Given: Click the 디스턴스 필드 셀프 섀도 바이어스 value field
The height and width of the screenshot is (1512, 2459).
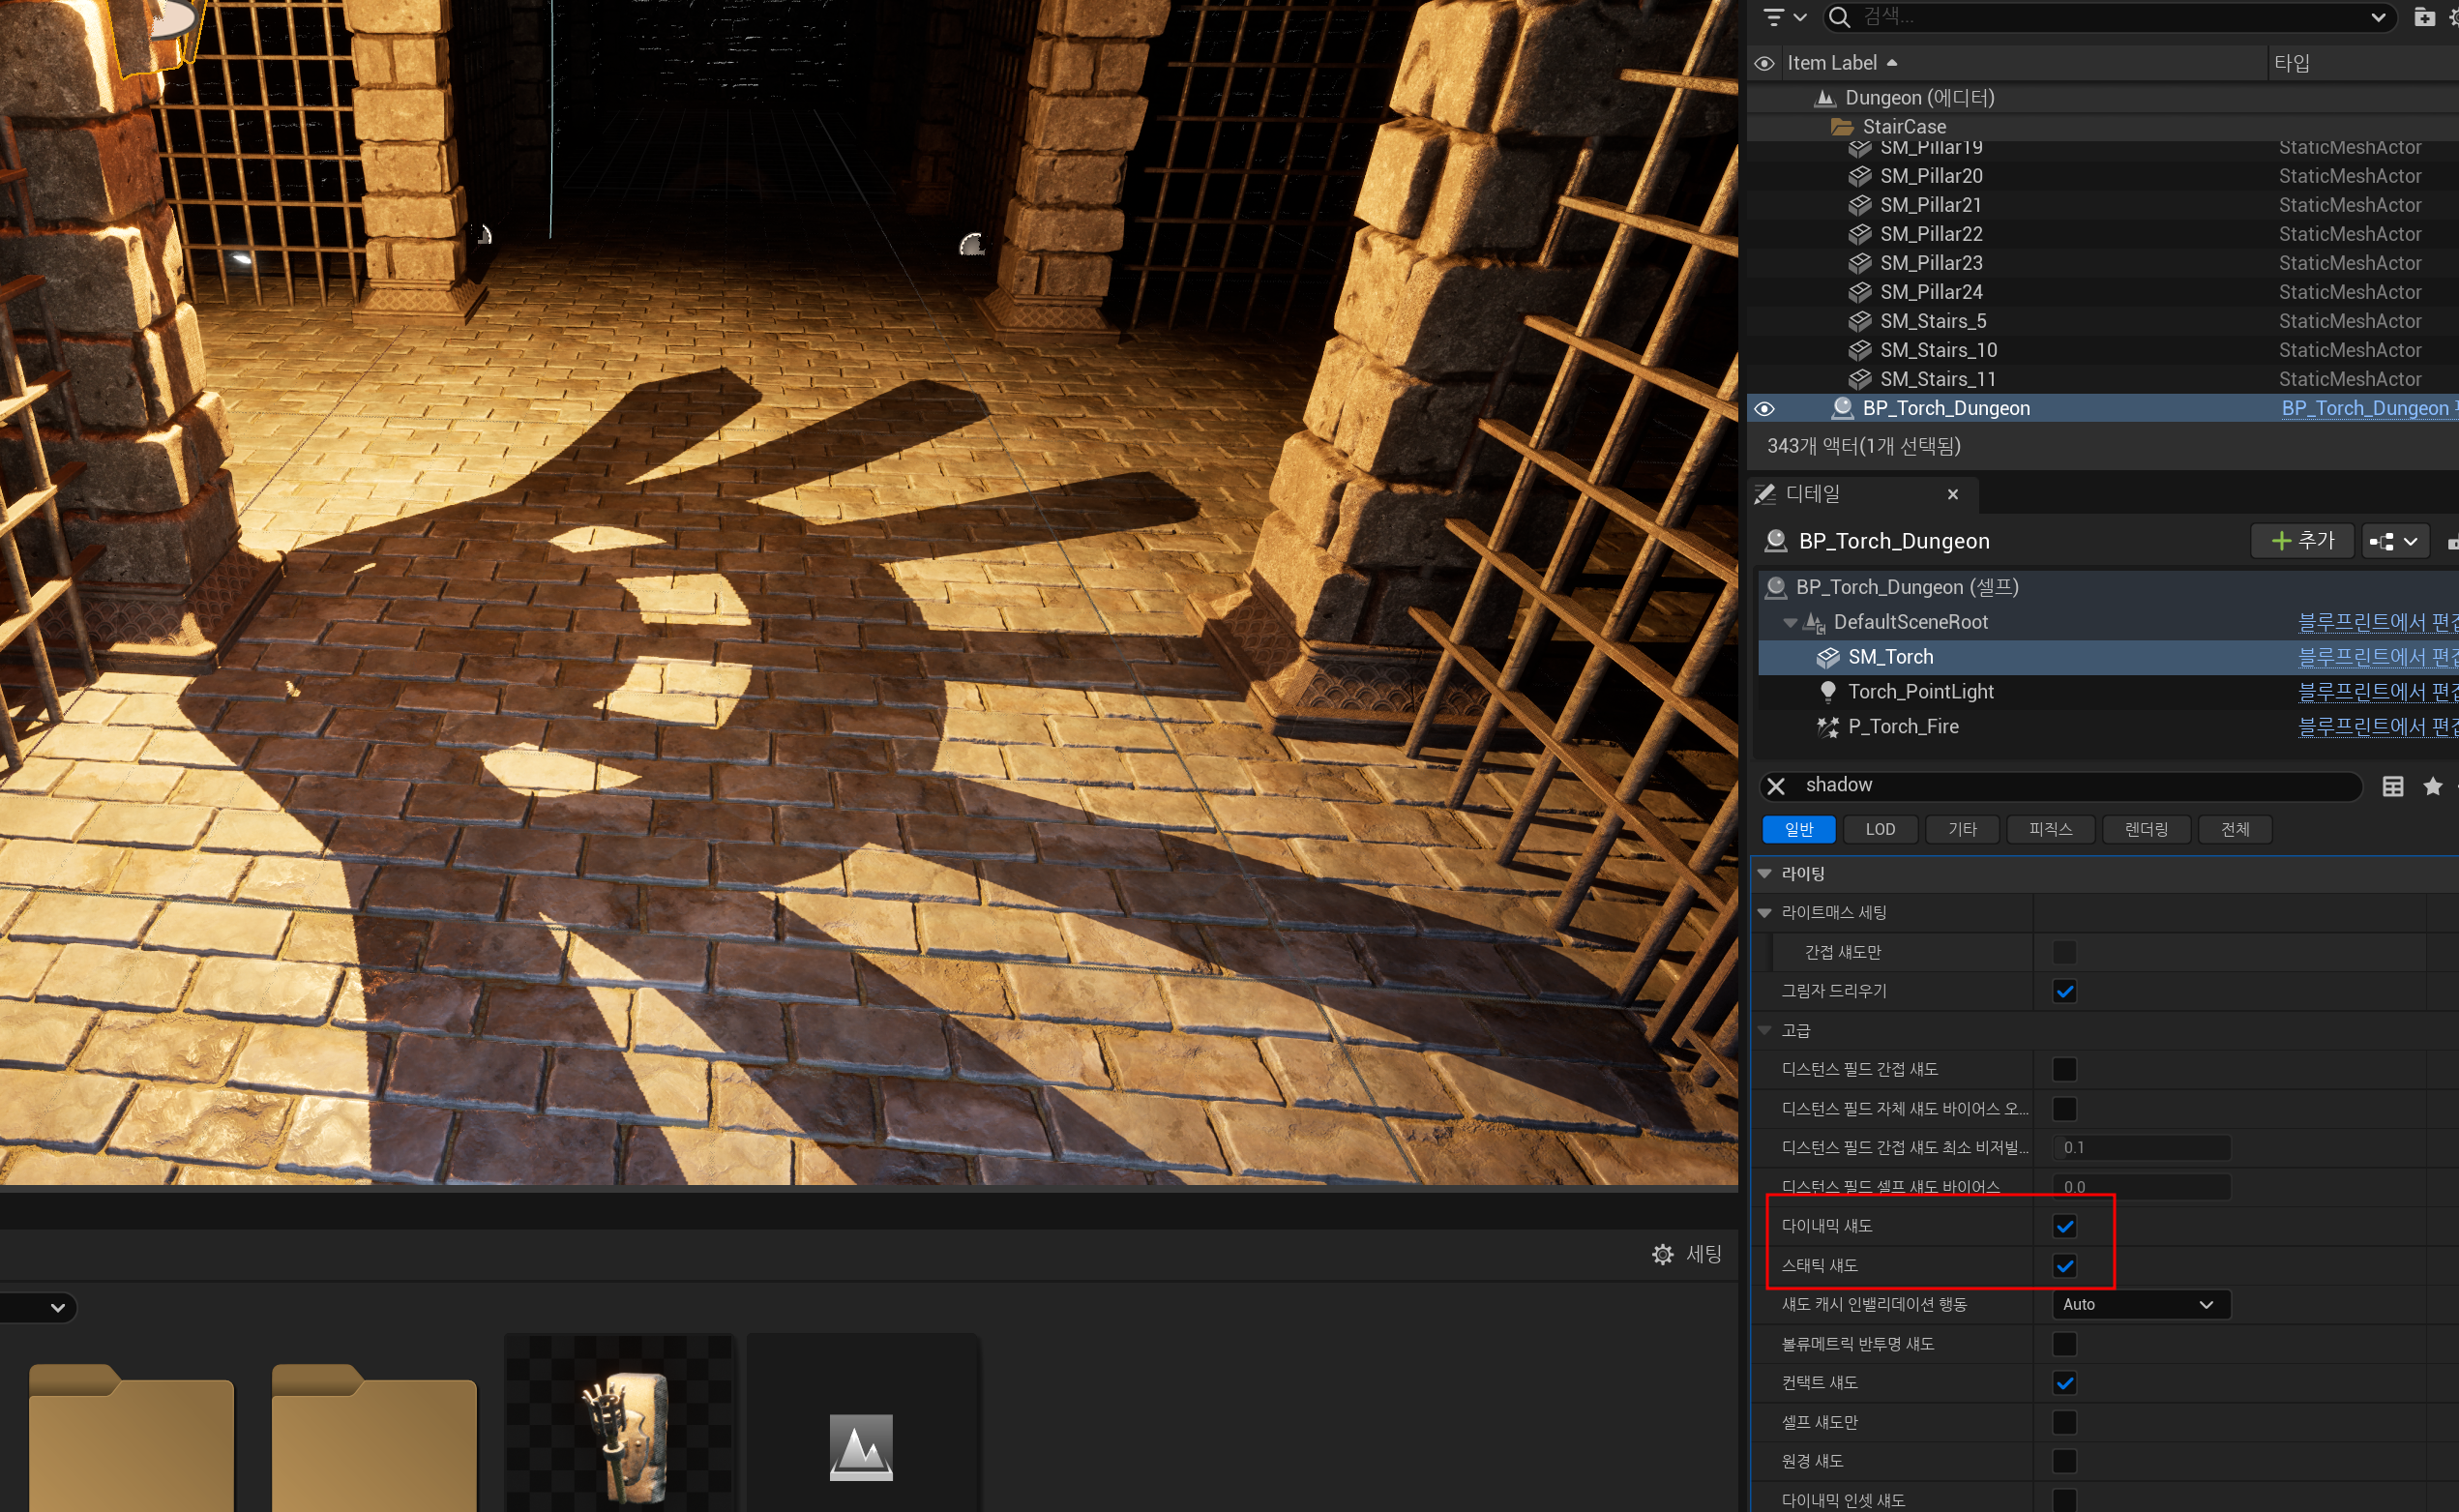Looking at the screenshot, I should (x=2140, y=1187).
